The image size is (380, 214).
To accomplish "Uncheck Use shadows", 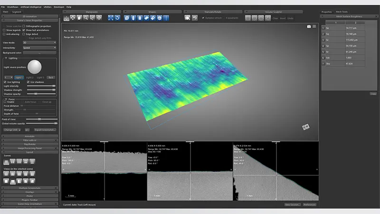I will click(x=28, y=82).
